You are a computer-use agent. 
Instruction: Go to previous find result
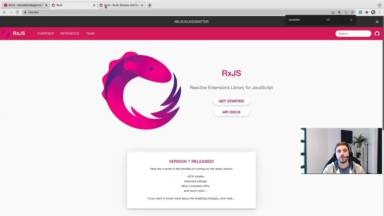[x=338, y=20]
